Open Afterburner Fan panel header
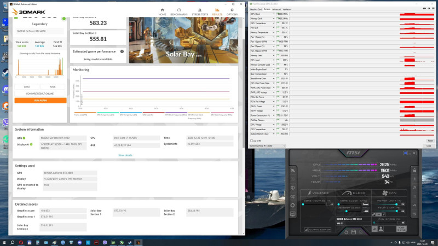The width and height of the screenshot is (438, 246). click(389, 193)
